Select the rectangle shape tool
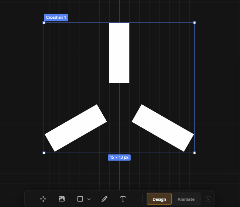Screen dimensions: 240x207 (x=80, y=199)
